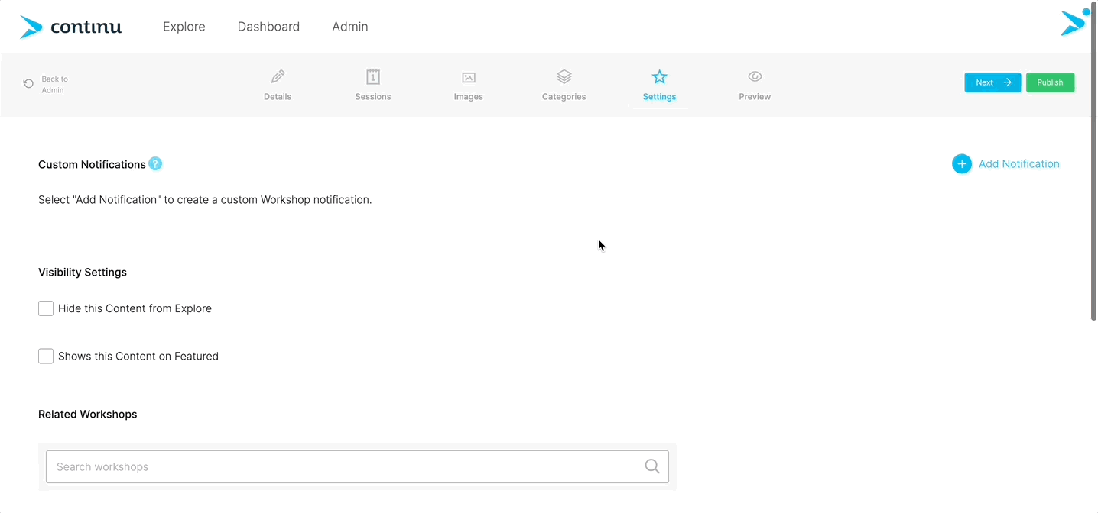Click the Details pencil icon

point(278,76)
